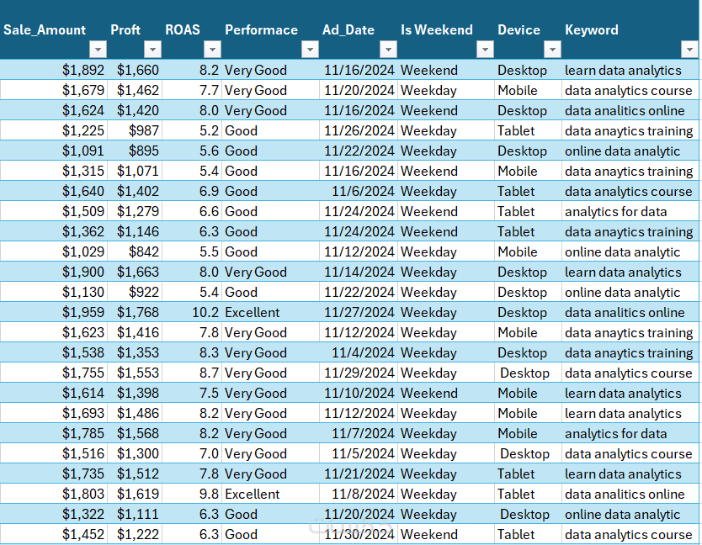The height and width of the screenshot is (545, 702).
Task: Select the 11/10/2024 date cell
Action: (x=359, y=393)
